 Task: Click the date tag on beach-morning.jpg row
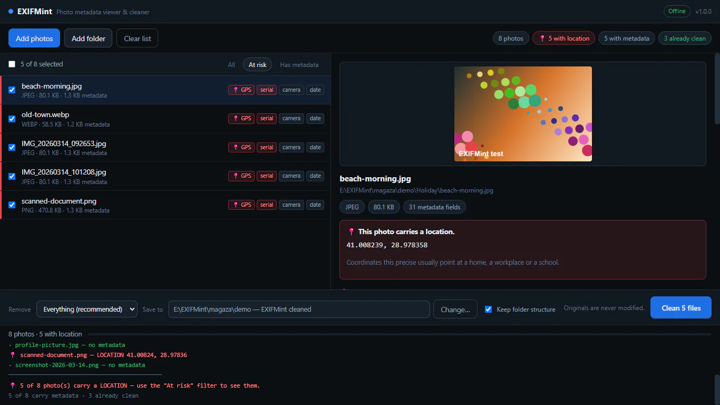tap(315, 90)
